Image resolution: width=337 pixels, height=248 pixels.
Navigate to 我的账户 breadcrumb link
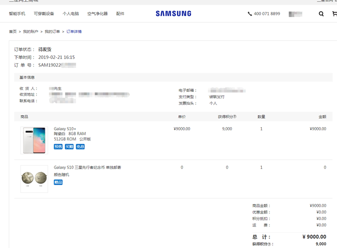tap(31, 32)
